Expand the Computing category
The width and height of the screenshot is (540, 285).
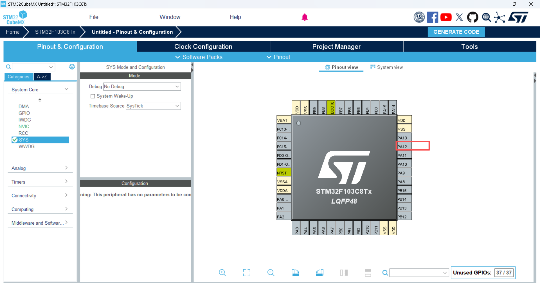coord(40,209)
